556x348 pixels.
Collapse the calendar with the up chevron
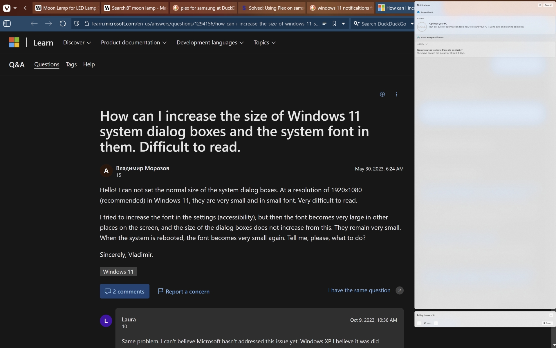pyautogui.click(x=551, y=315)
